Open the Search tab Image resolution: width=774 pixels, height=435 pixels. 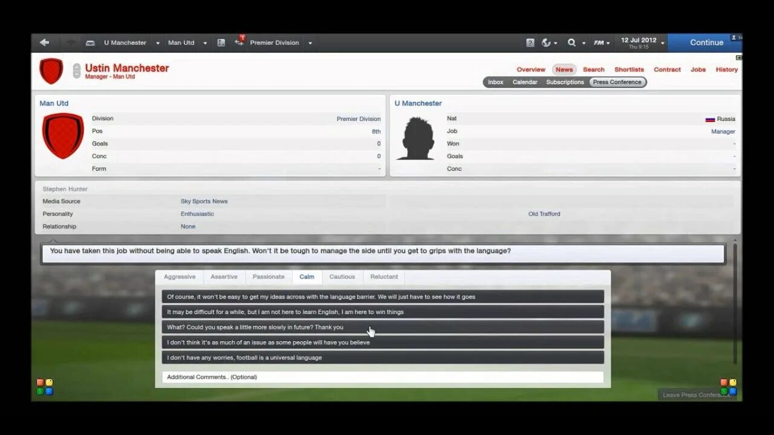pos(594,69)
